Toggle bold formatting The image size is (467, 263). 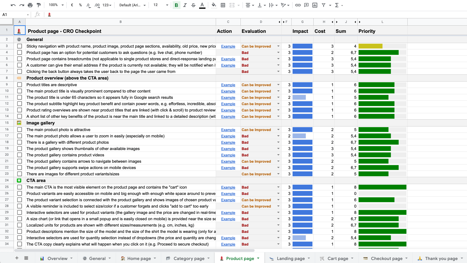(x=176, y=5)
